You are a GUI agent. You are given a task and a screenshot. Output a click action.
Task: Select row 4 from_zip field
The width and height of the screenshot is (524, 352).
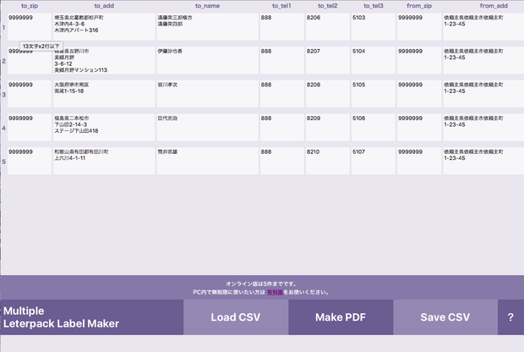tap(419, 127)
